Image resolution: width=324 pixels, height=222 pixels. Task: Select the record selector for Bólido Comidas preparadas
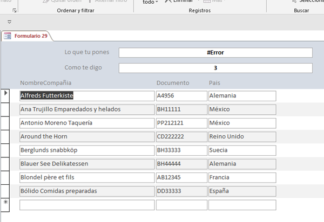point(6,191)
